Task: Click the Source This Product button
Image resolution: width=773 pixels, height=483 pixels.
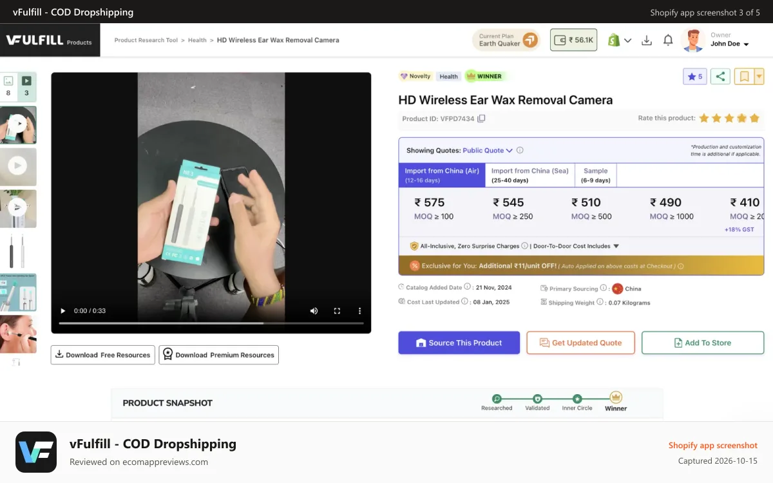Action: (x=459, y=343)
